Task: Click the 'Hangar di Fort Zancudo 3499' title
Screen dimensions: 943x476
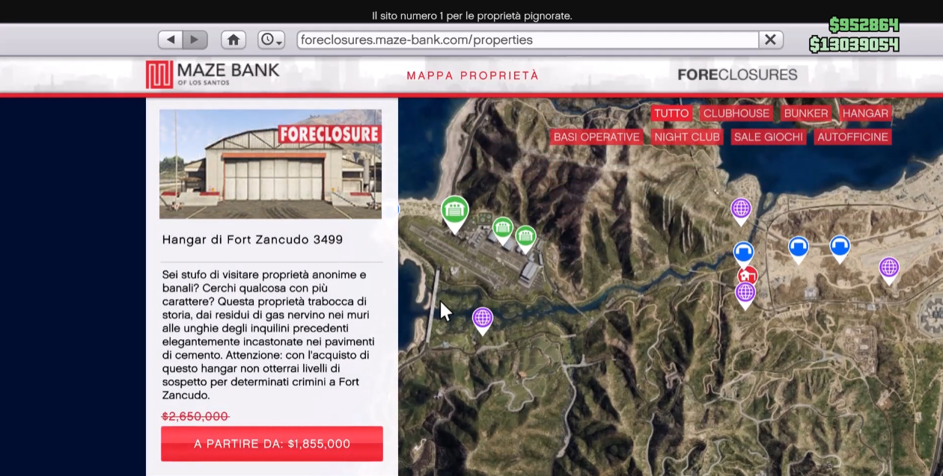Action: pos(252,240)
